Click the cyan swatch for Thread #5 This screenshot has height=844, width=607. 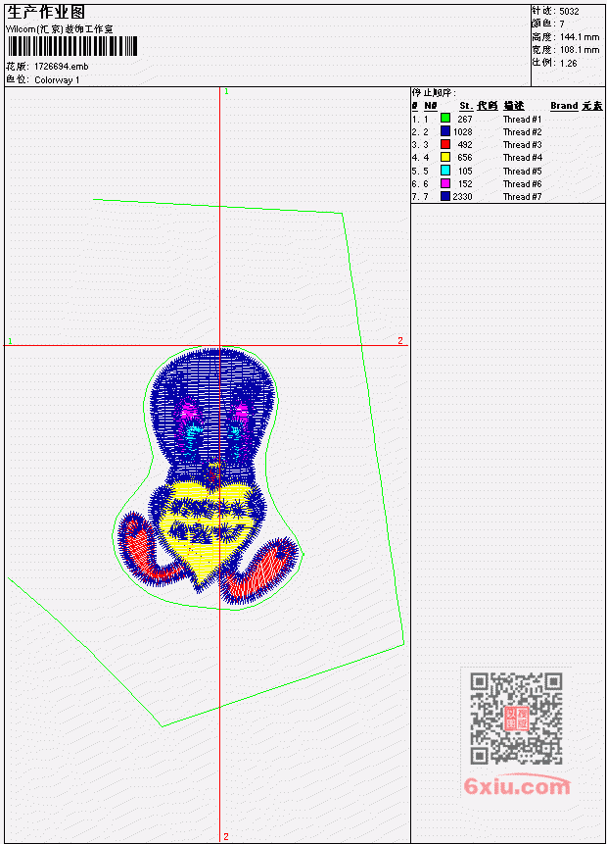tap(445, 171)
